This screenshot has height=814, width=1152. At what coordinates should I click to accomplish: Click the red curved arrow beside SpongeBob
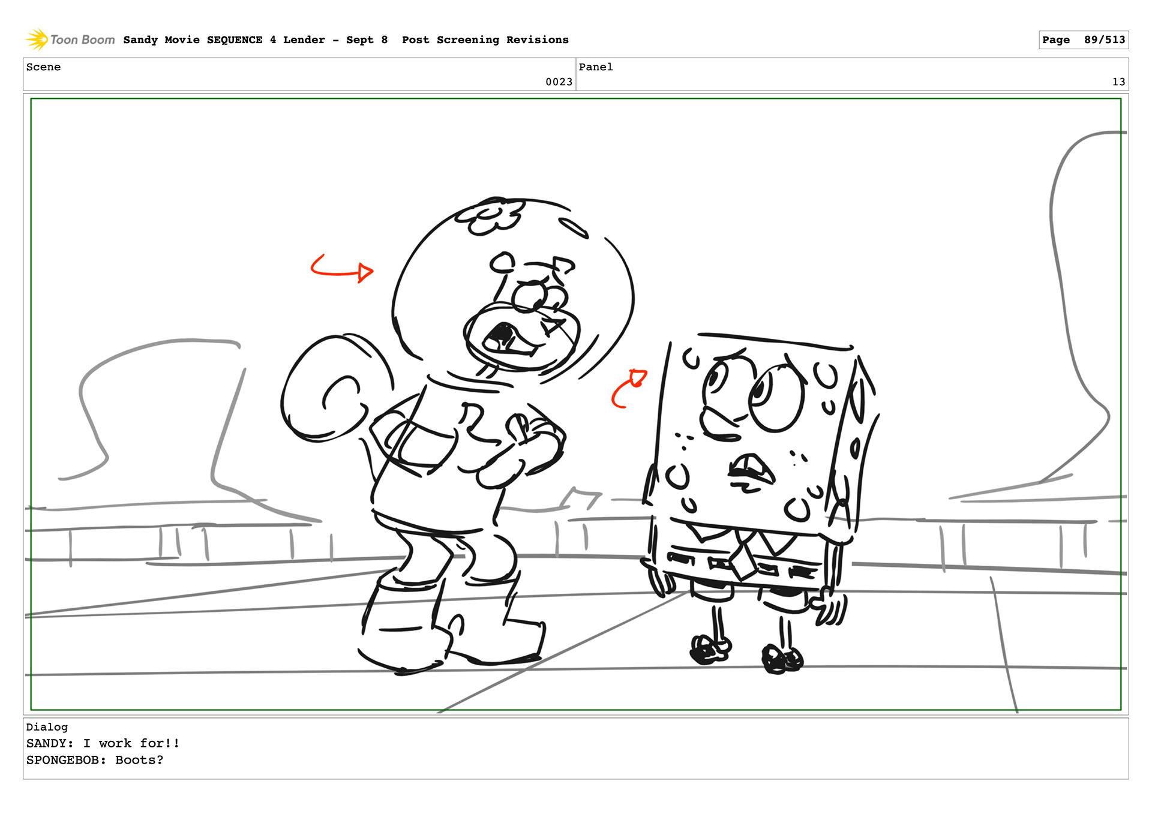[629, 389]
